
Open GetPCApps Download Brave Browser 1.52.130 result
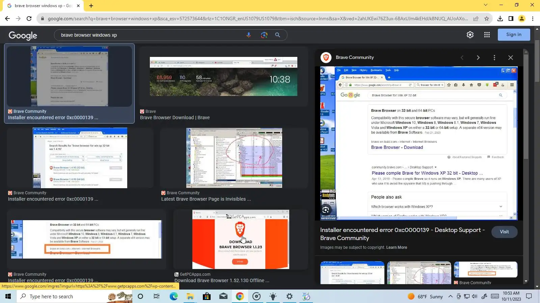pos(222,280)
